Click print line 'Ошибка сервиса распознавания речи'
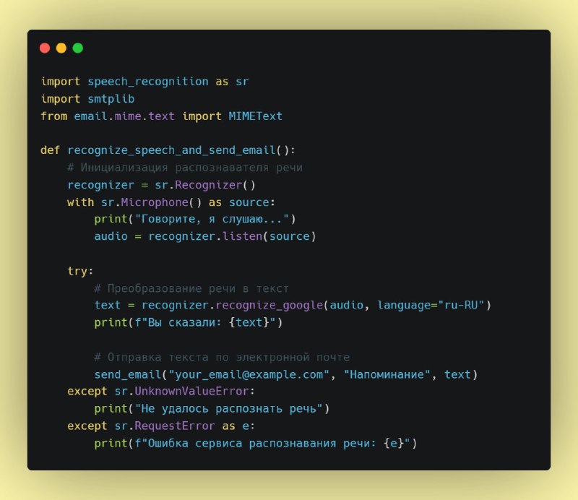 pyautogui.click(x=256, y=443)
